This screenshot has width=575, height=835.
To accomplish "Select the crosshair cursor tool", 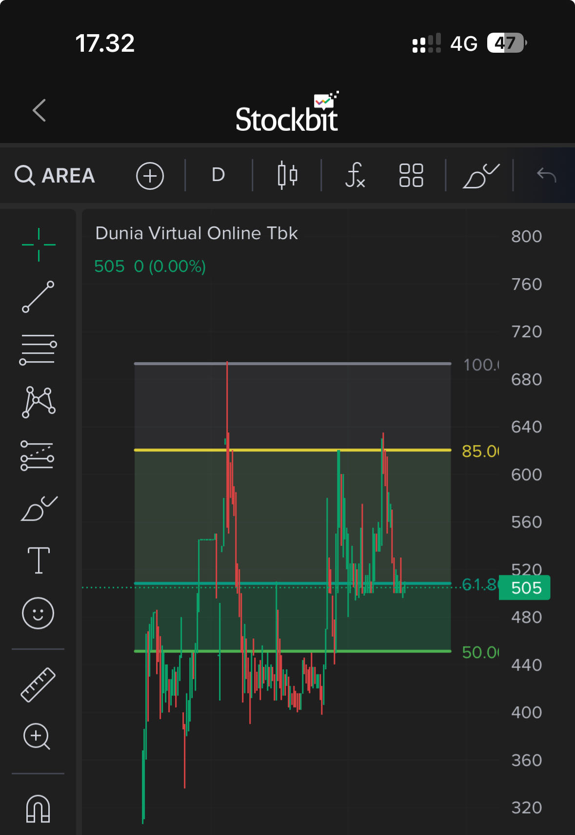I will click(x=39, y=244).
